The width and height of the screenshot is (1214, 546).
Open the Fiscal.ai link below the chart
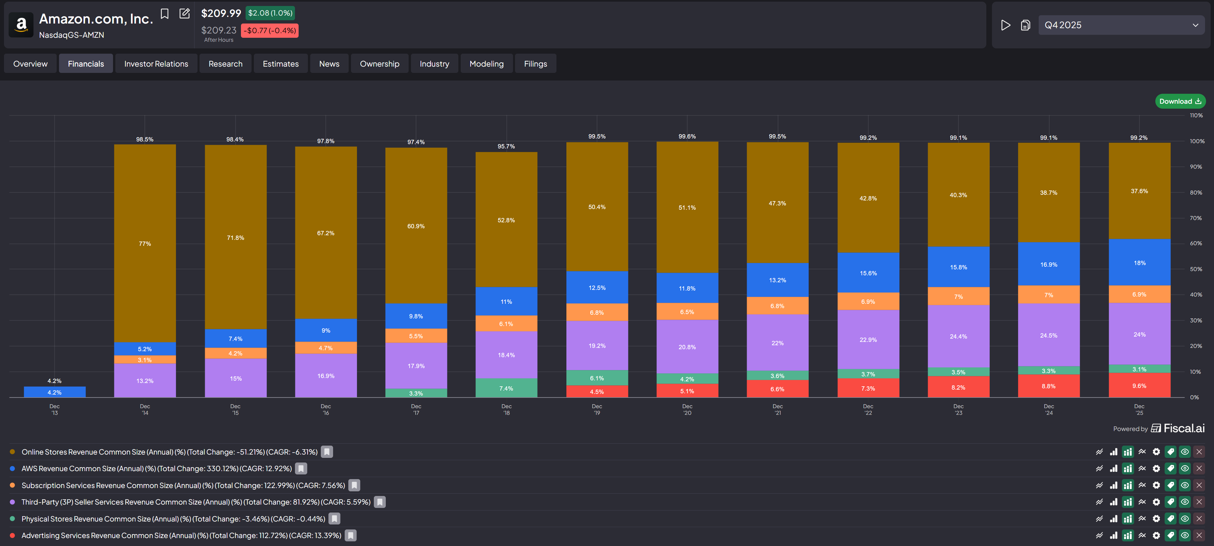[1178, 428]
